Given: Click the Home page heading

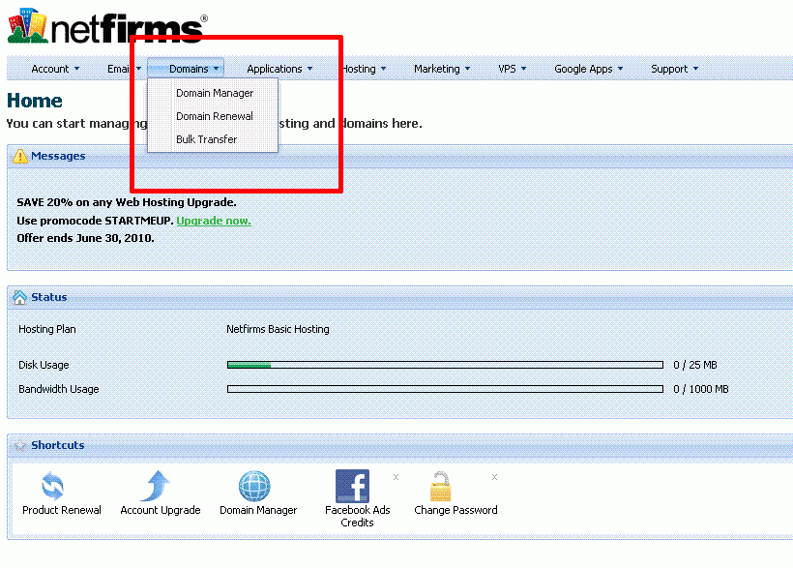Looking at the screenshot, I should click(x=35, y=101).
